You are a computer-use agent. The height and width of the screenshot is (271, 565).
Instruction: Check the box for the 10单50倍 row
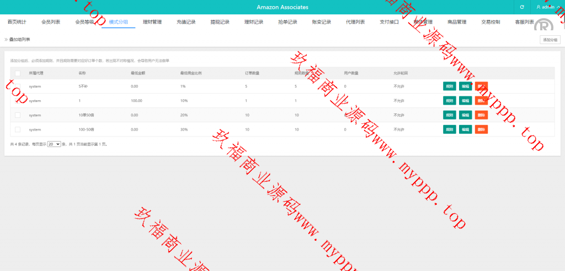[x=18, y=115]
